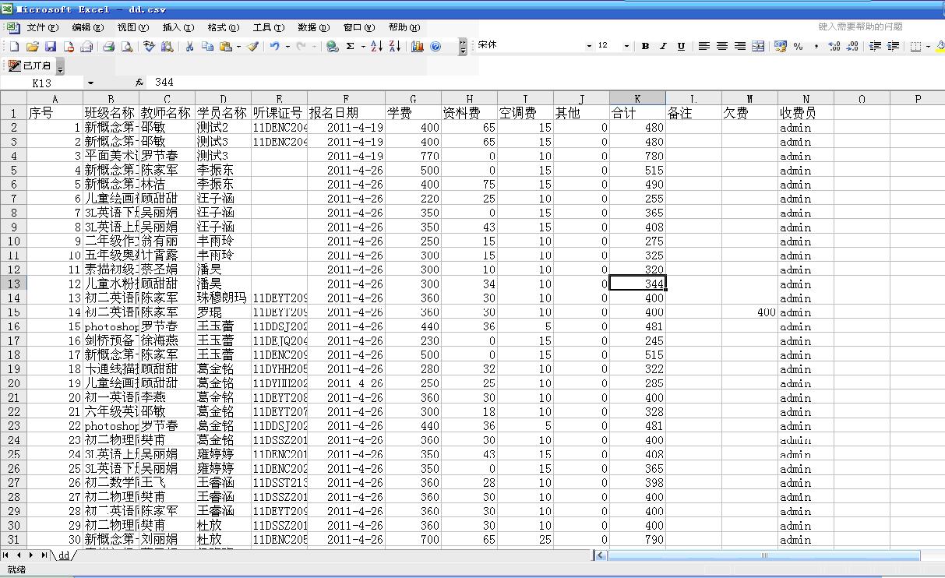Click the Format Painter brush icon
This screenshot has width=945, height=578.
[252, 47]
